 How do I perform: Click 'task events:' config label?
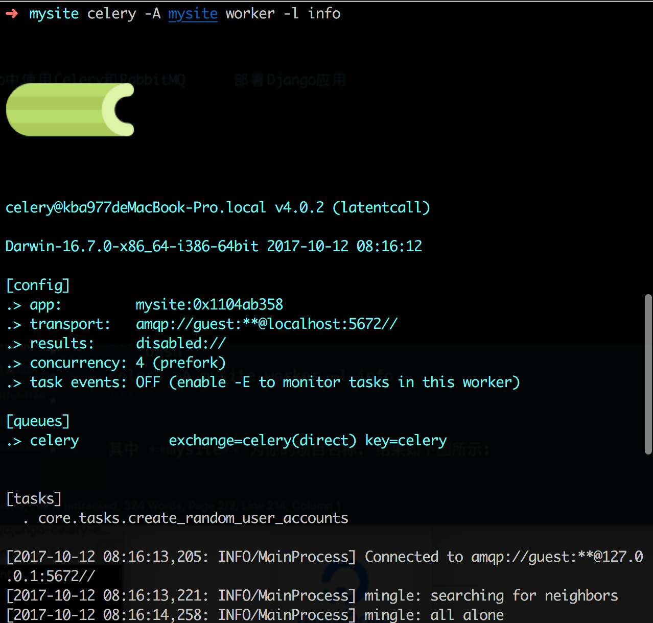[79, 382]
